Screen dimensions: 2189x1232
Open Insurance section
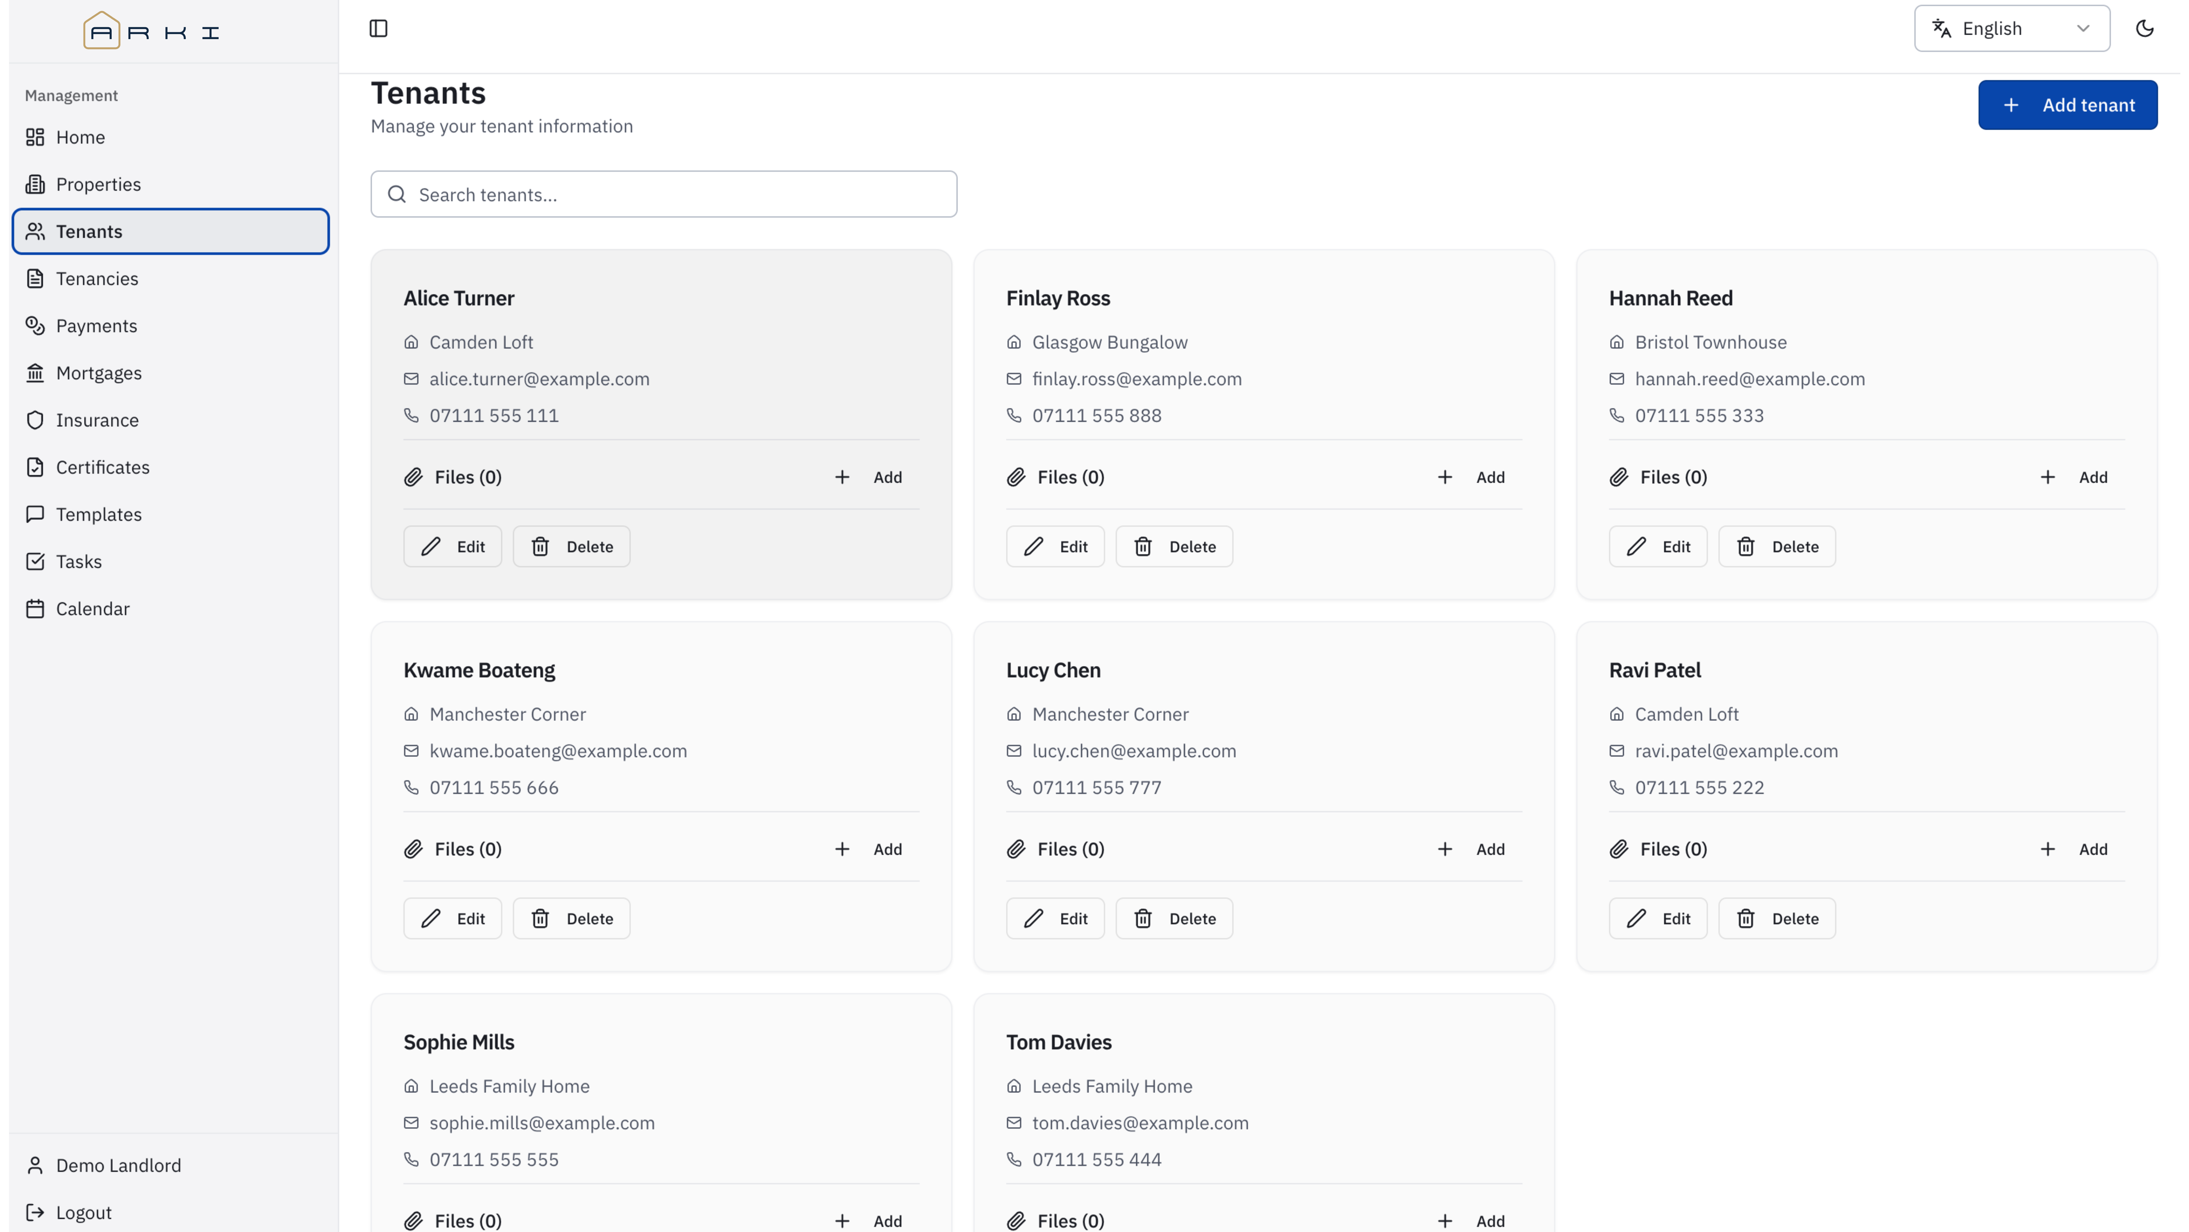[x=170, y=420]
